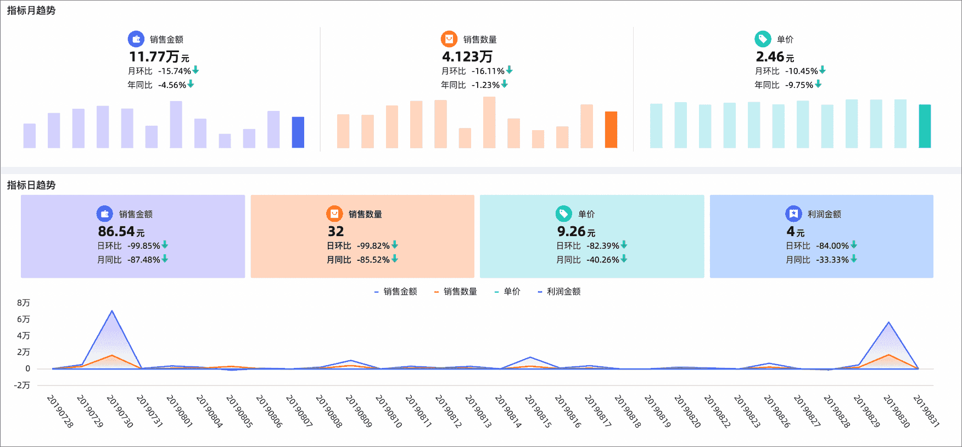This screenshot has height=447, width=962.
Task: Select the dark teal latest bar in 单价 chart
Action: [x=925, y=126]
